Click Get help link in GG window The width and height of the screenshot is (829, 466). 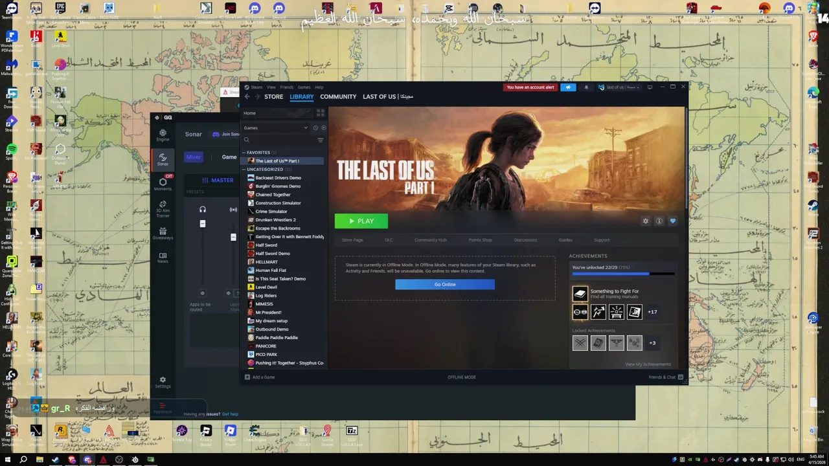click(230, 414)
